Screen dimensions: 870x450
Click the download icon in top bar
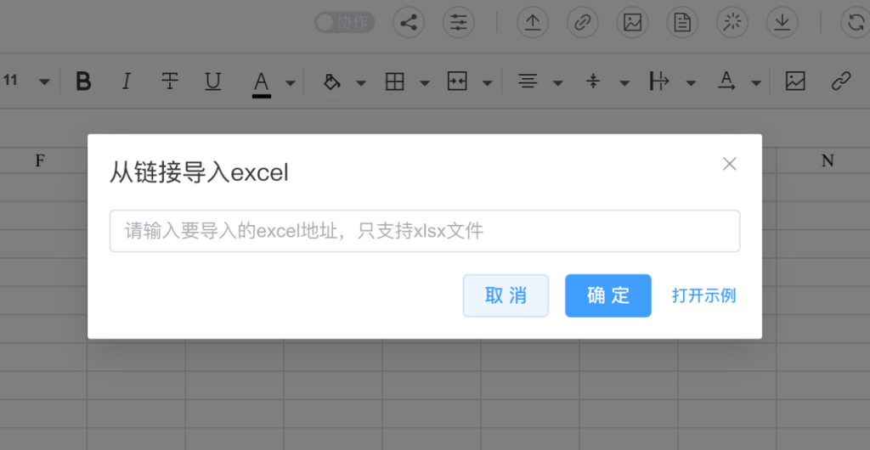[x=782, y=23]
